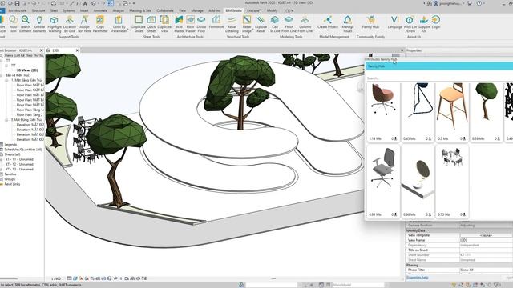Close the {3D} view tab
Image resolution: width=513 pixels, height=288 pixels.
pos(77,50)
